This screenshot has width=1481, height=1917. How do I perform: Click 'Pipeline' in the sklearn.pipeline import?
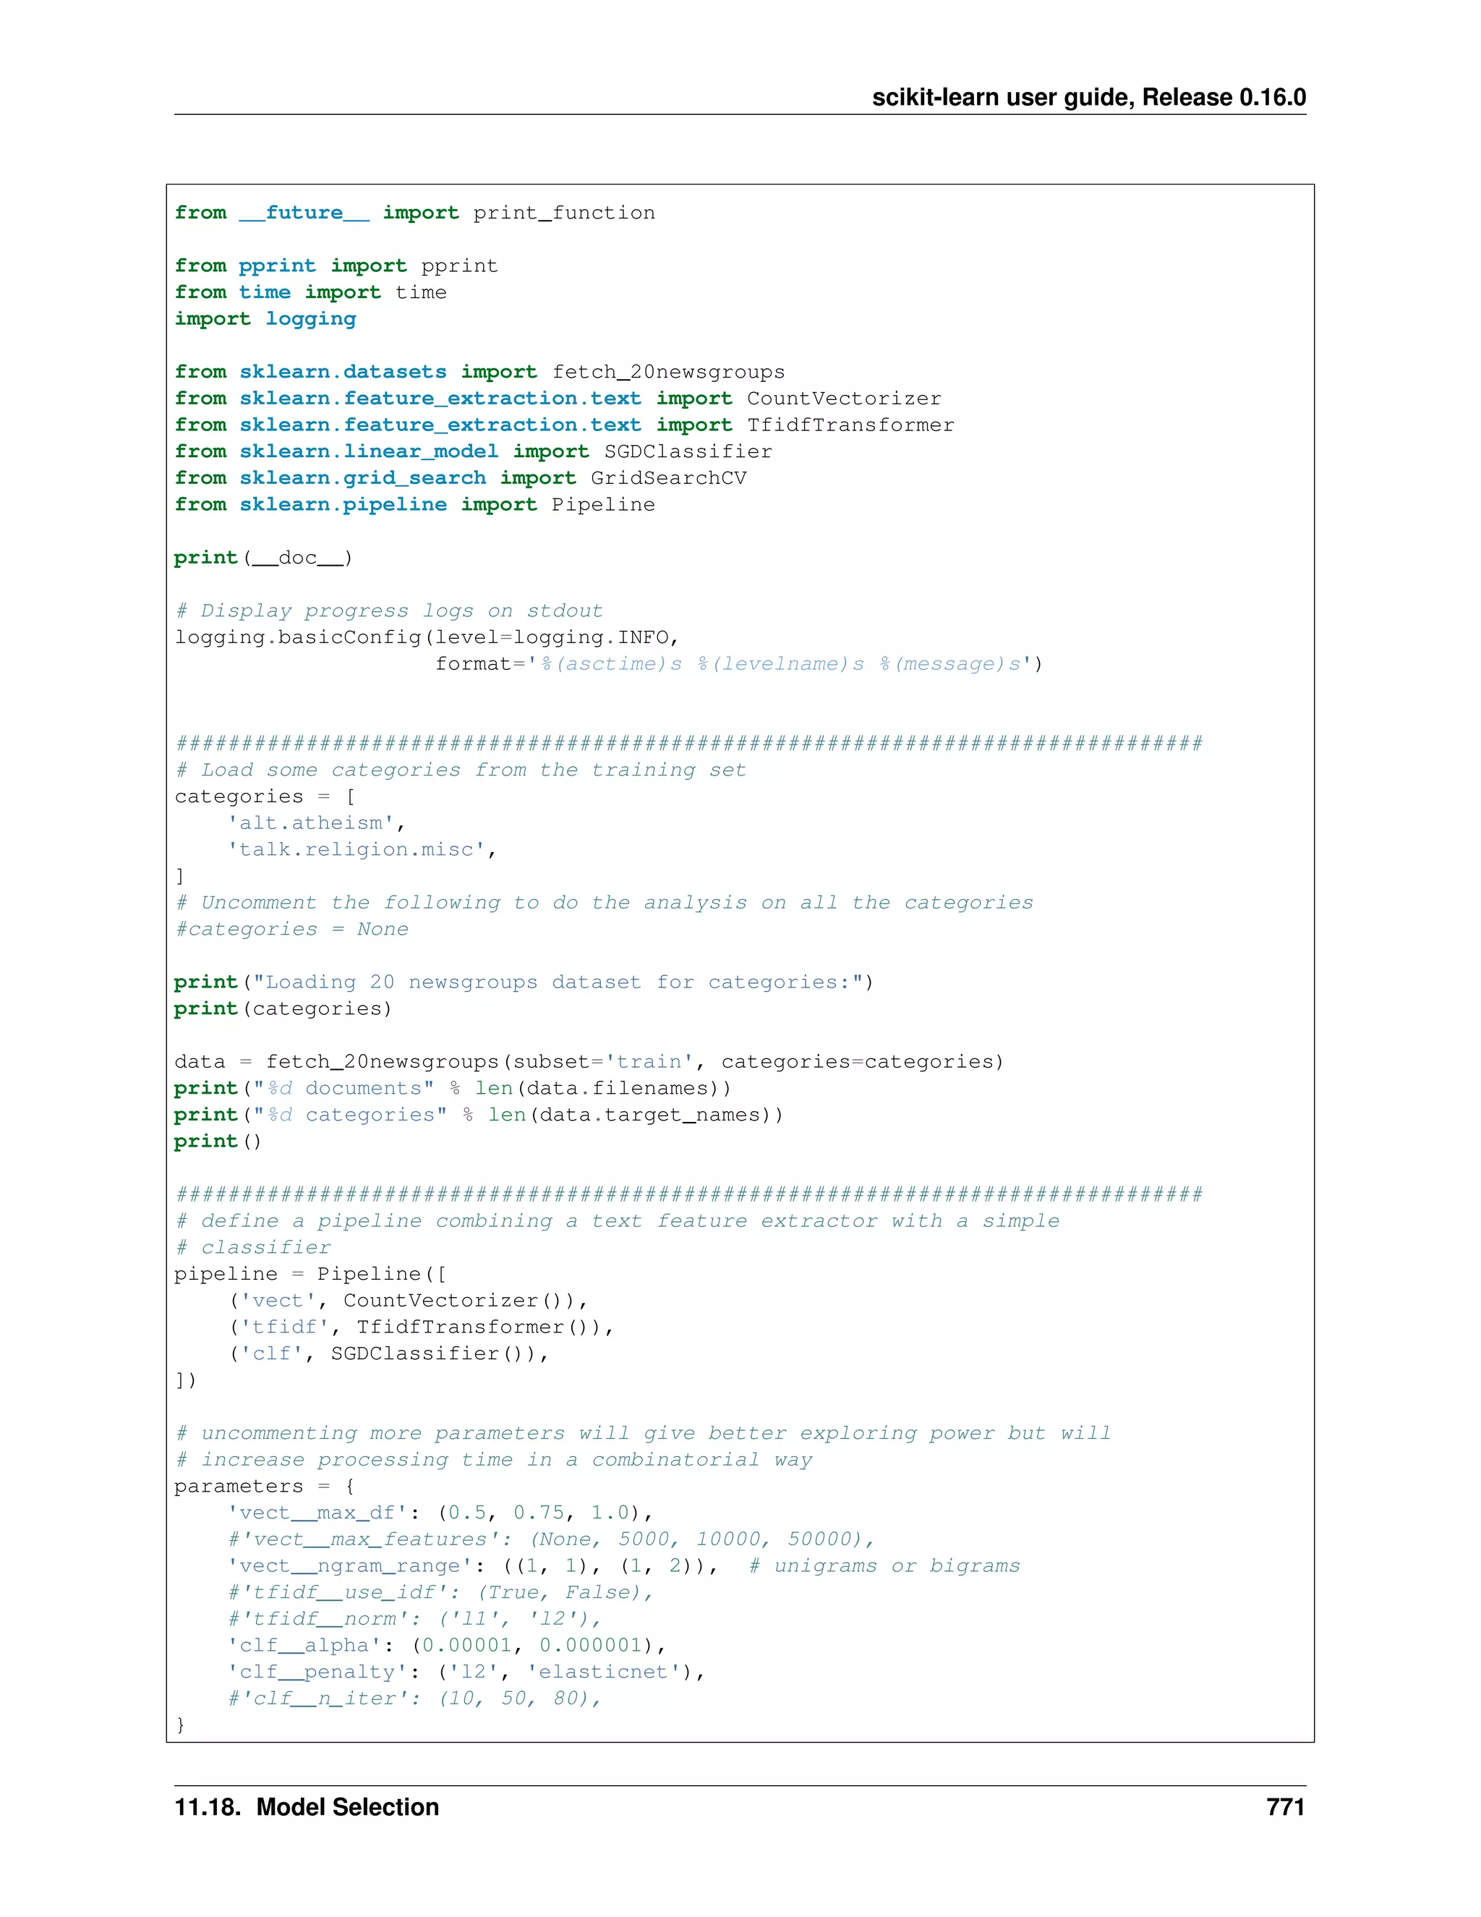pos(604,505)
